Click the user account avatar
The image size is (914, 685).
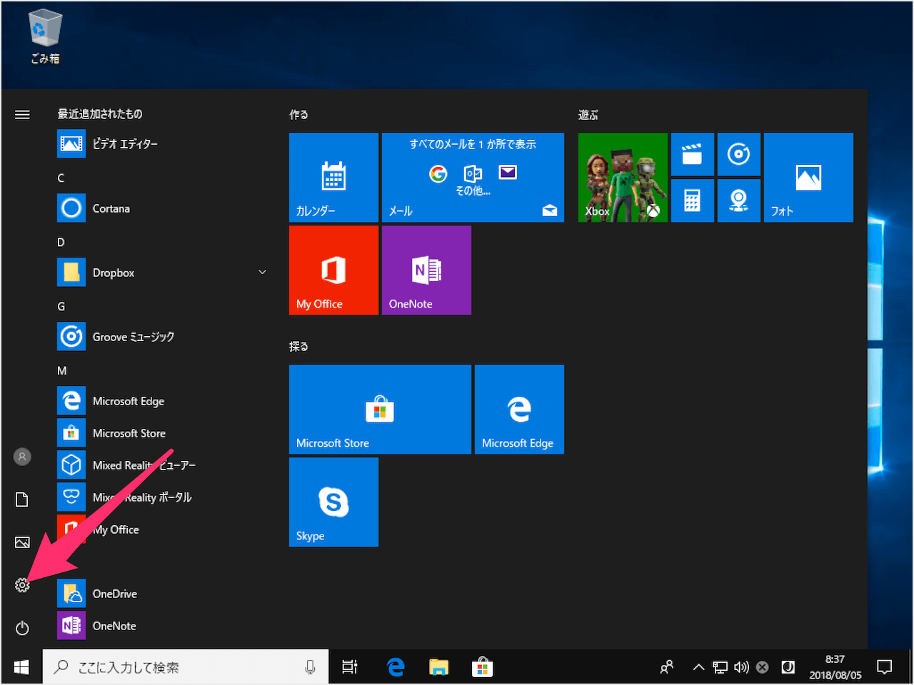[22, 457]
